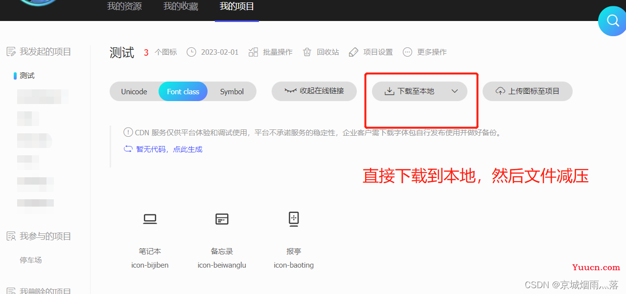Open the 回收站 recycle bin

click(x=321, y=52)
